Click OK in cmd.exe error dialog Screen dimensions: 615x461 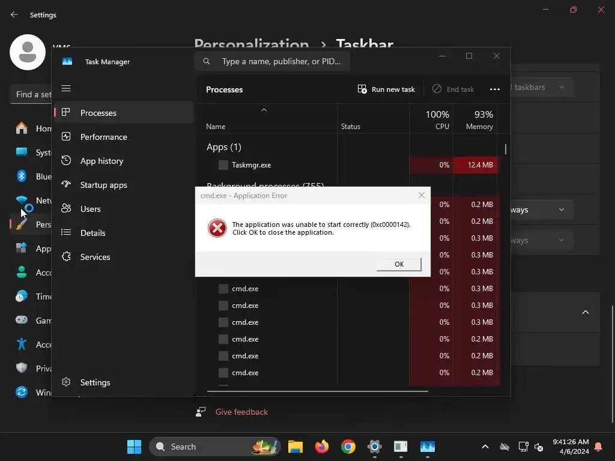point(399,264)
